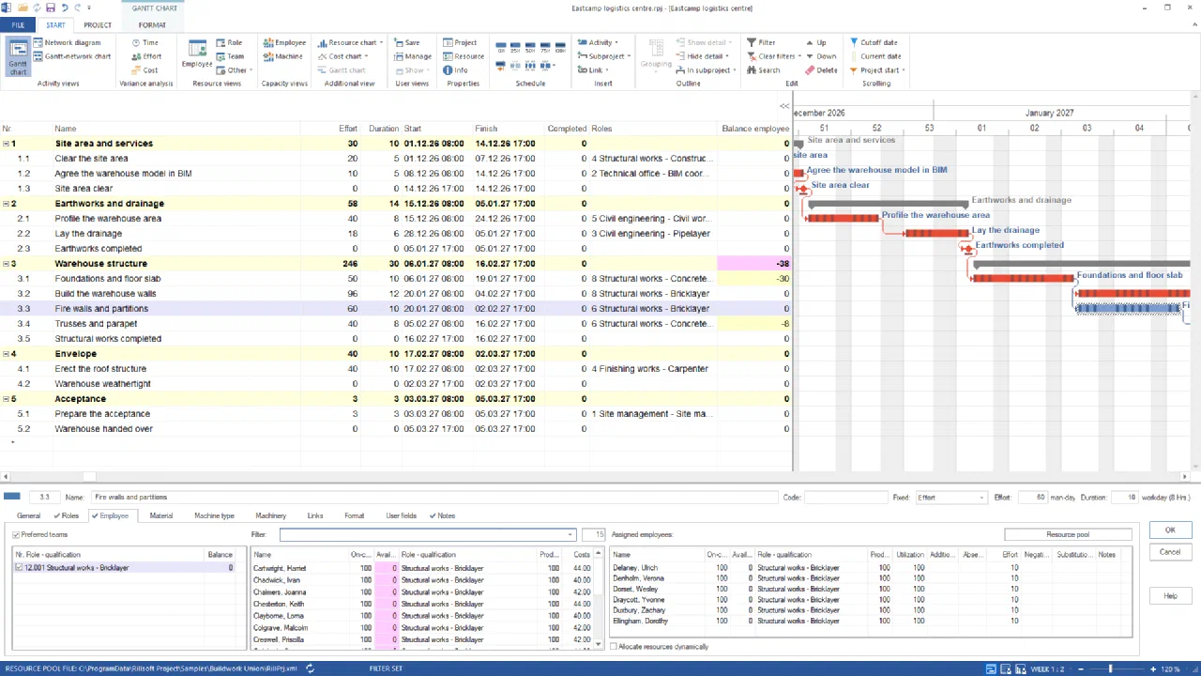Collapse group 4 Envelope
The width and height of the screenshot is (1201, 676).
pos(7,354)
